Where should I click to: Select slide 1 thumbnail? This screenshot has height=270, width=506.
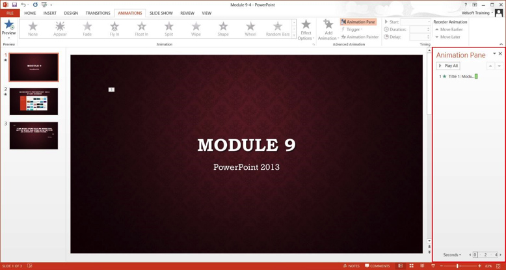click(x=34, y=67)
